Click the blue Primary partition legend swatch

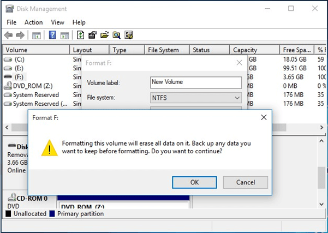(52, 214)
